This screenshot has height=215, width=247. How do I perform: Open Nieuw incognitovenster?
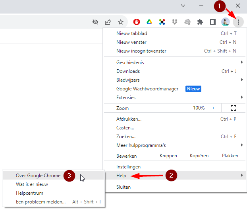pos(175,51)
